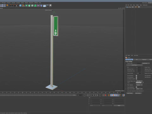Add a Cube primitive from toolbar

click(21, 5)
